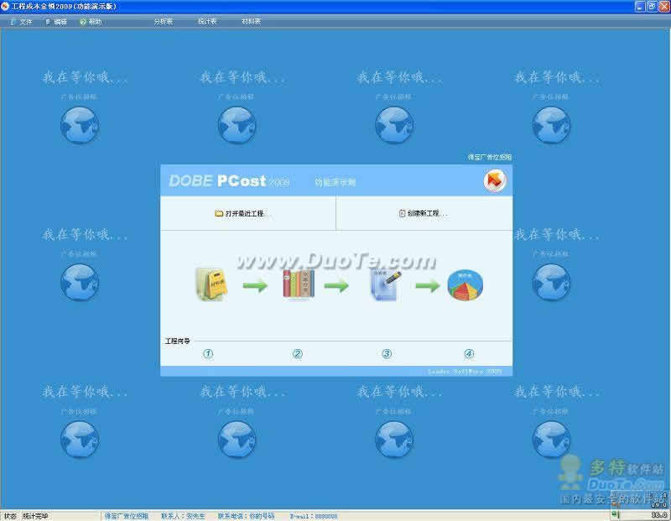Open the 文件 menu
671x521 pixels.
pyautogui.click(x=22, y=22)
